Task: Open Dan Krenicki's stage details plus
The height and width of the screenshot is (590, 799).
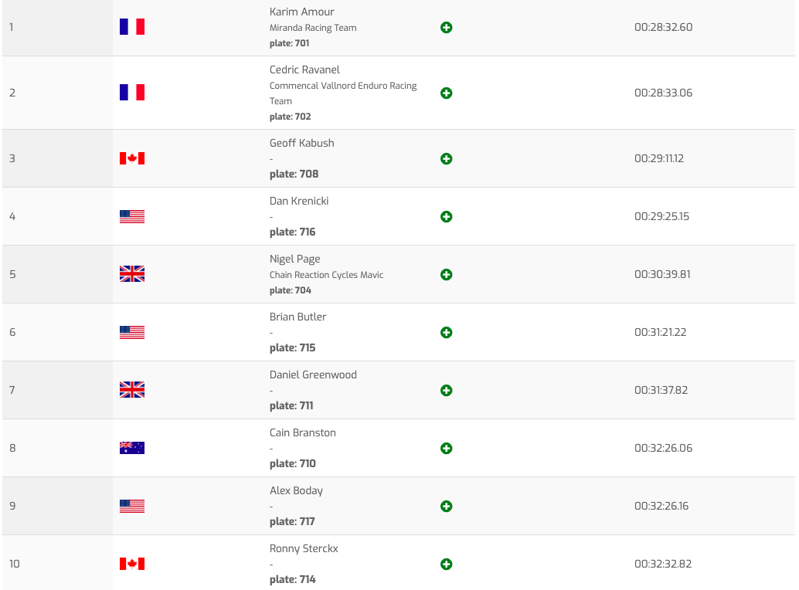Action: [x=446, y=217]
